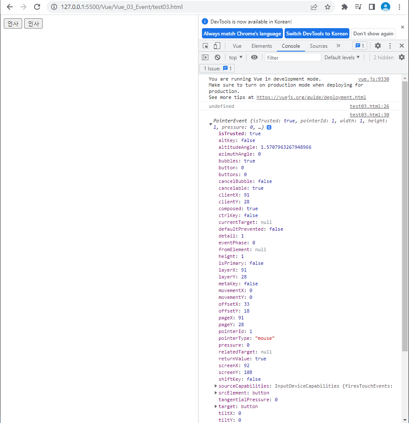Open the vue.js:9330 source link
Screen dimensions: 409x423
point(373,79)
